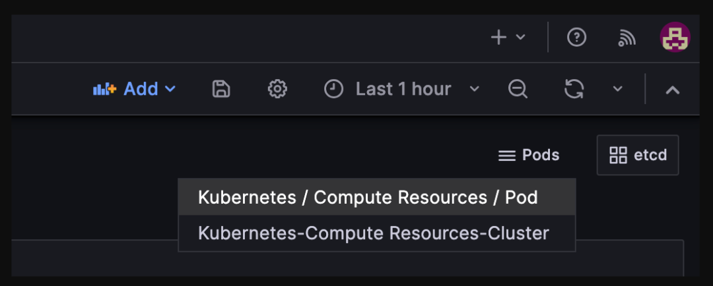Select Kubernetes-Compute Resources-Cluster entry
The image size is (713, 286).
(x=374, y=233)
